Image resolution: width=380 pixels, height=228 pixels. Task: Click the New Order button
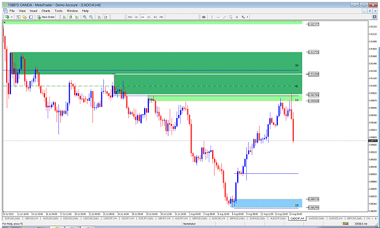(x=46, y=17)
